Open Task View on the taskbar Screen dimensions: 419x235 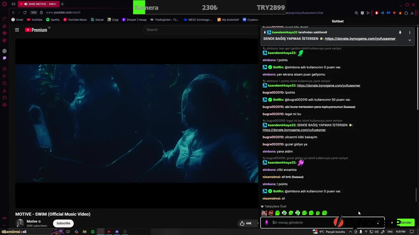pyautogui.click(x=68, y=232)
